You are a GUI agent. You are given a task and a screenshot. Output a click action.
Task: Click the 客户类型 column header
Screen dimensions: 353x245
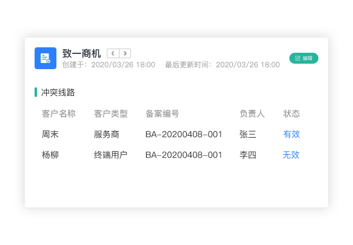pos(111,114)
